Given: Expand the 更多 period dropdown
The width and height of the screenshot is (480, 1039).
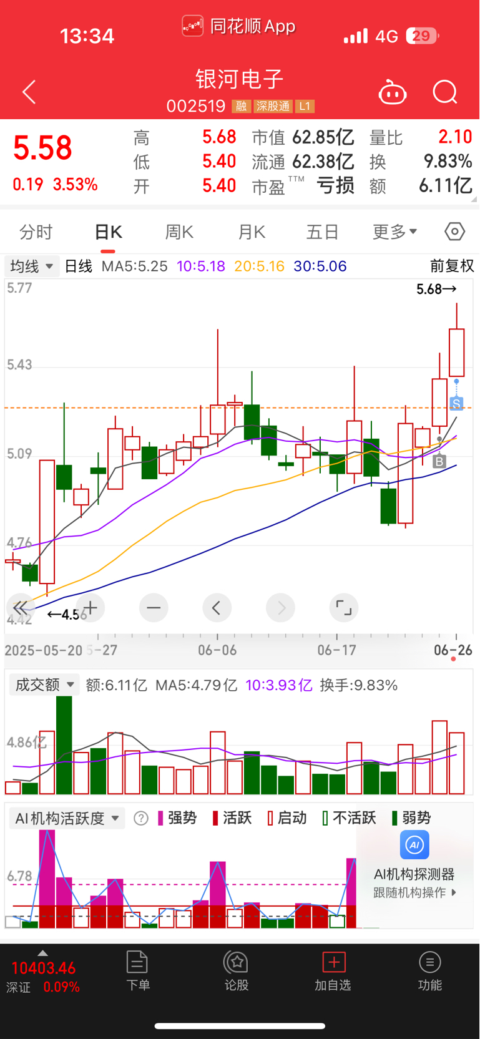Looking at the screenshot, I should (394, 232).
